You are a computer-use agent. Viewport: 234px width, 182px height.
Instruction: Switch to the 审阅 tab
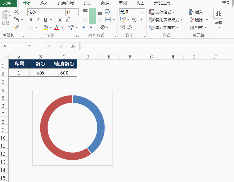(x=123, y=3)
